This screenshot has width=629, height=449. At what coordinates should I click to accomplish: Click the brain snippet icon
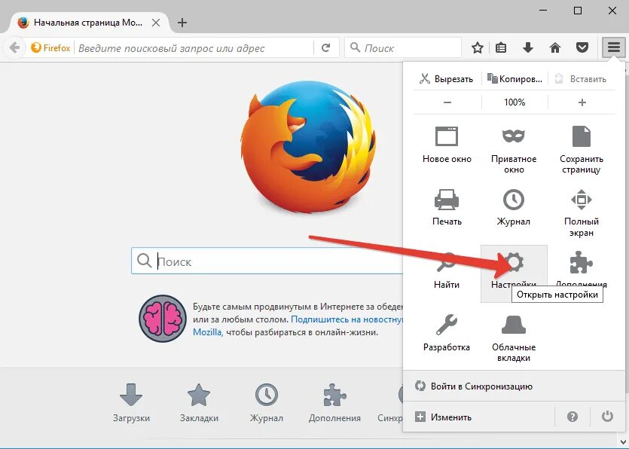(x=163, y=319)
